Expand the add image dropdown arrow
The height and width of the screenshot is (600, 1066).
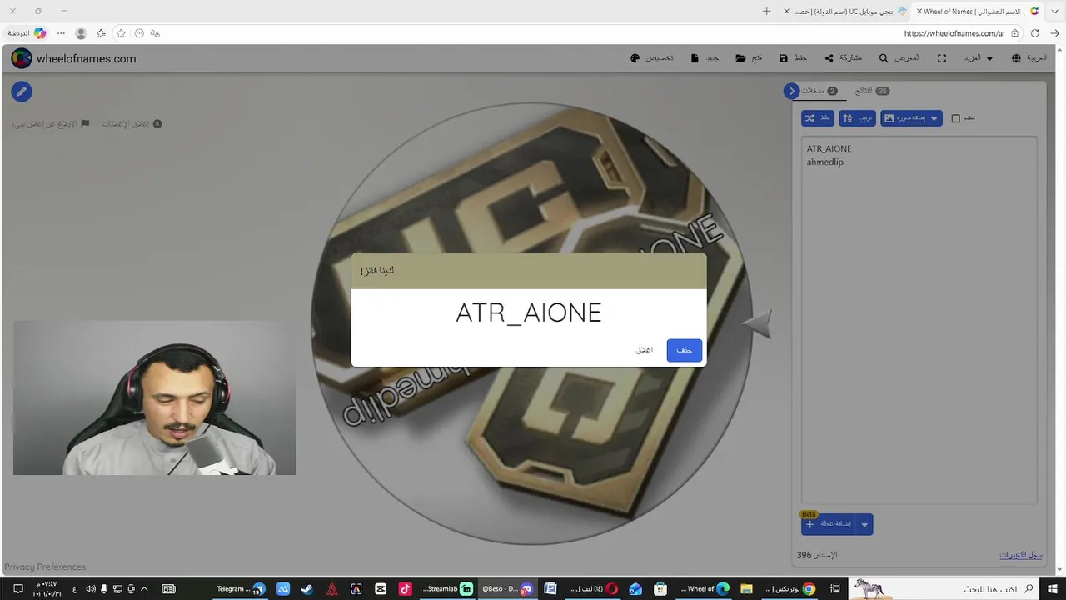(x=934, y=118)
